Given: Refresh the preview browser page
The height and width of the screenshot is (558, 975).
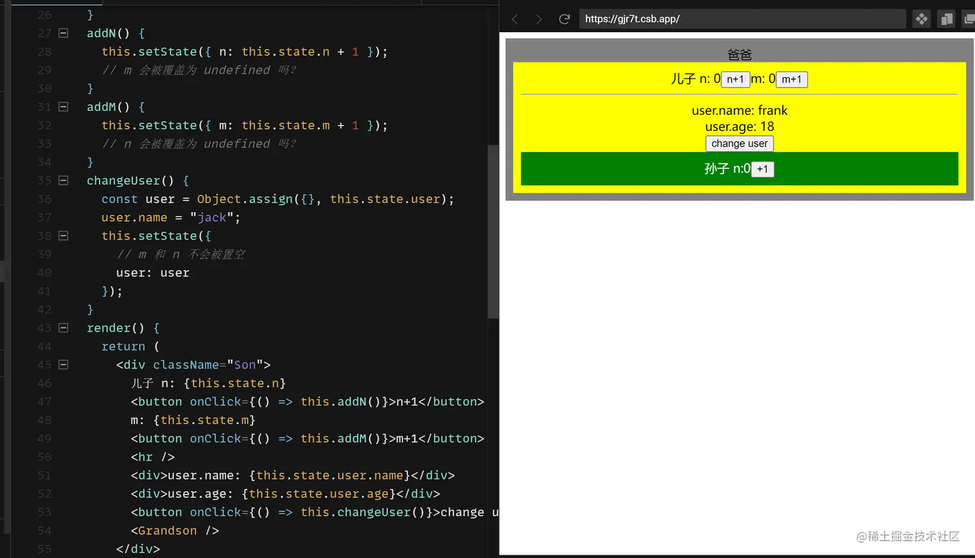Looking at the screenshot, I should pyautogui.click(x=564, y=19).
